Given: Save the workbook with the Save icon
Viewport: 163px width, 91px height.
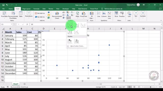Looking at the screenshot, I should click(x=3, y=5).
